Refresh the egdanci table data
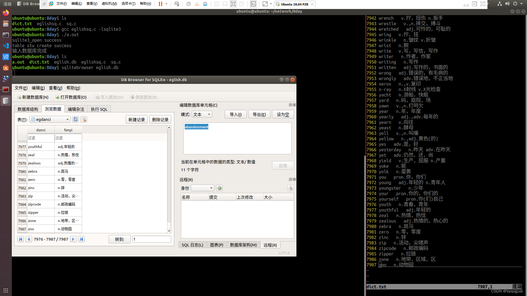Viewport: 527px width, 296px height. click(75, 119)
